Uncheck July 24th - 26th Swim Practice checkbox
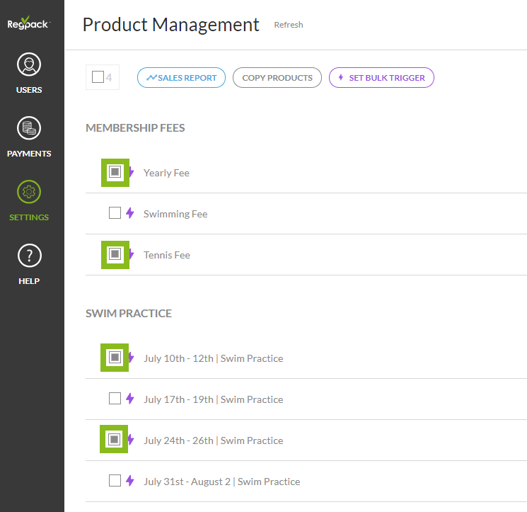 tap(115, 440)
